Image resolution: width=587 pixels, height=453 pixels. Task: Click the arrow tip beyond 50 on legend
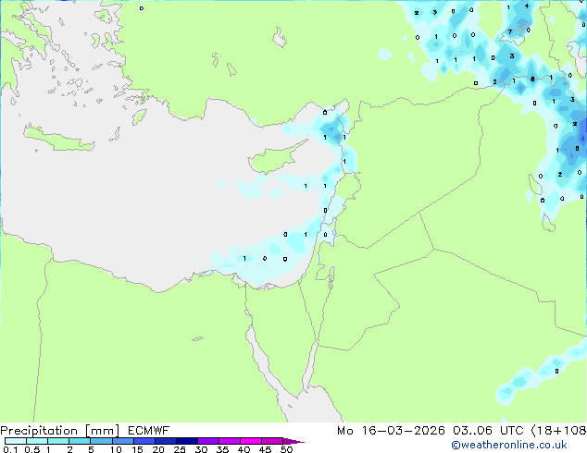[293, 441]
